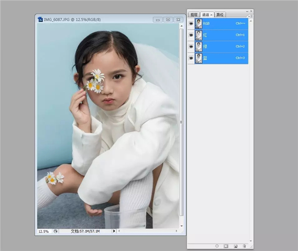
Task: Channels panel scroll down arrow
Action: (251, 241)
